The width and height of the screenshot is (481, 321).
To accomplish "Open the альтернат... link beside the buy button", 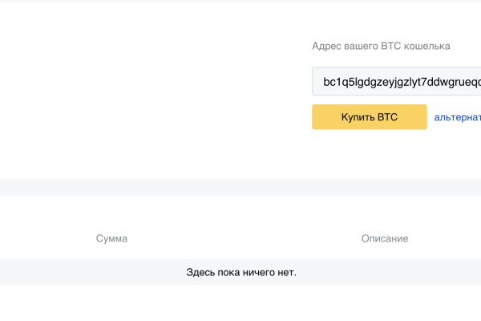I will click(457, 117).
